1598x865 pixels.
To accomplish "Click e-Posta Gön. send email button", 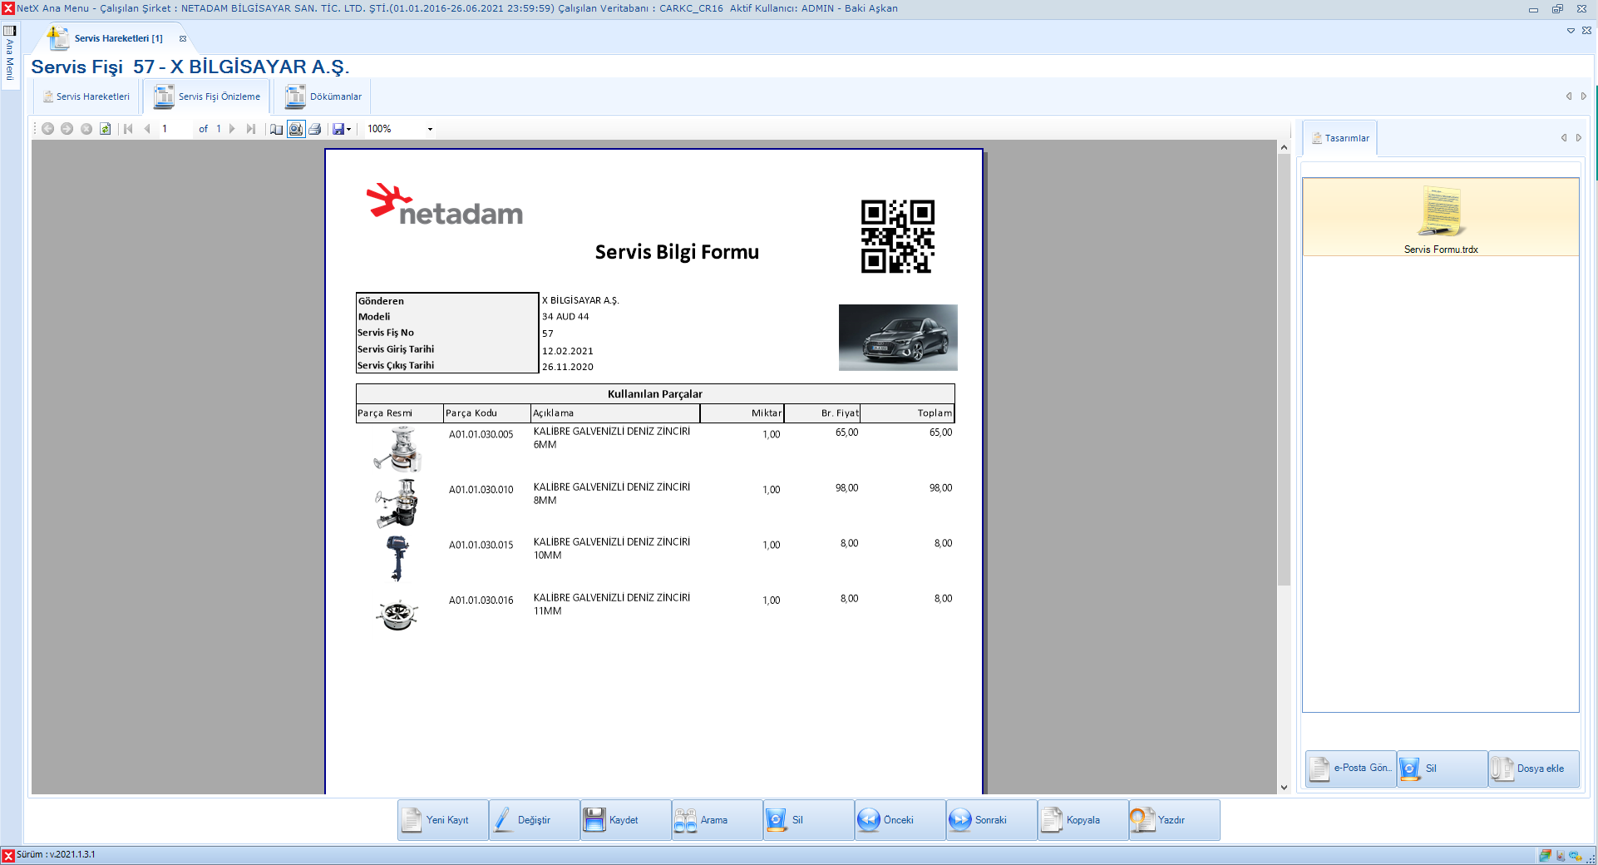I will [1350, 769].
